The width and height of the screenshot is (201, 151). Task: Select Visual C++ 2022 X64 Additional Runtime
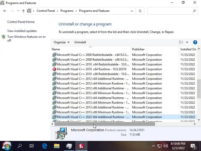(x=124, y=117)
